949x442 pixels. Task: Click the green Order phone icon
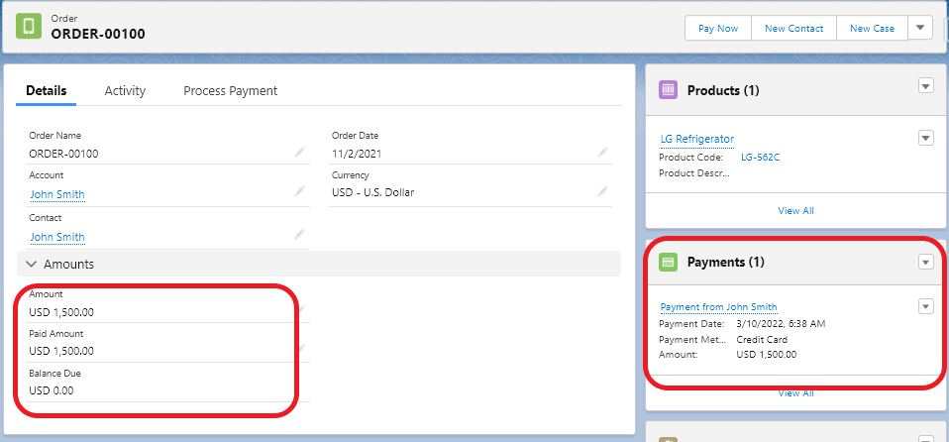coord(28,27)
